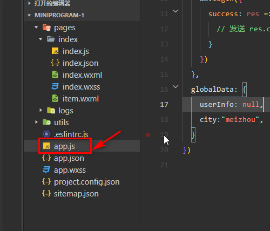Open item.wxml via its file icon
Screen dimensions: 270x231
(55, 99)
